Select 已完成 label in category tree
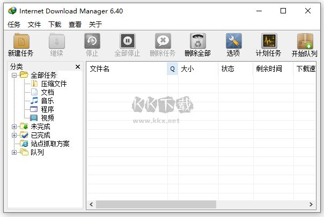Image resolution: width=324 pixels, height=217 pixels. 40,135
